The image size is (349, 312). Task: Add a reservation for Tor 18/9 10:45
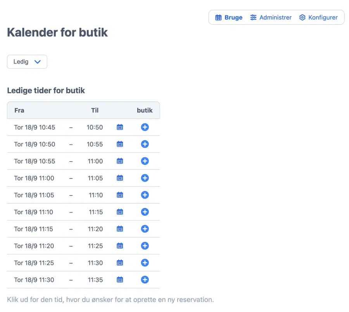145,127
